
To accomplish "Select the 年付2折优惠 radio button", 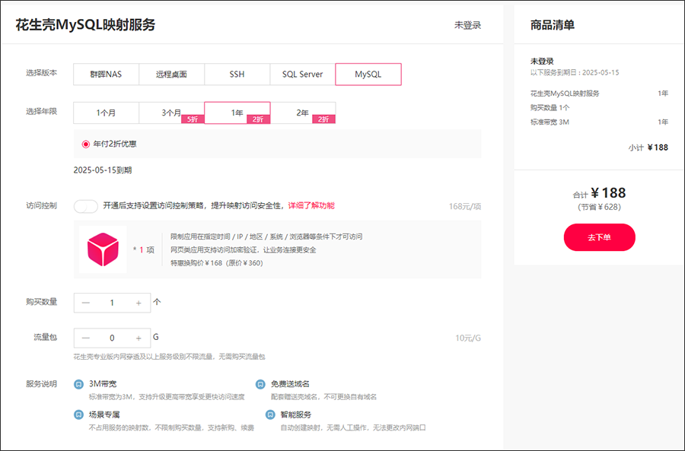I will pos(86,144).
